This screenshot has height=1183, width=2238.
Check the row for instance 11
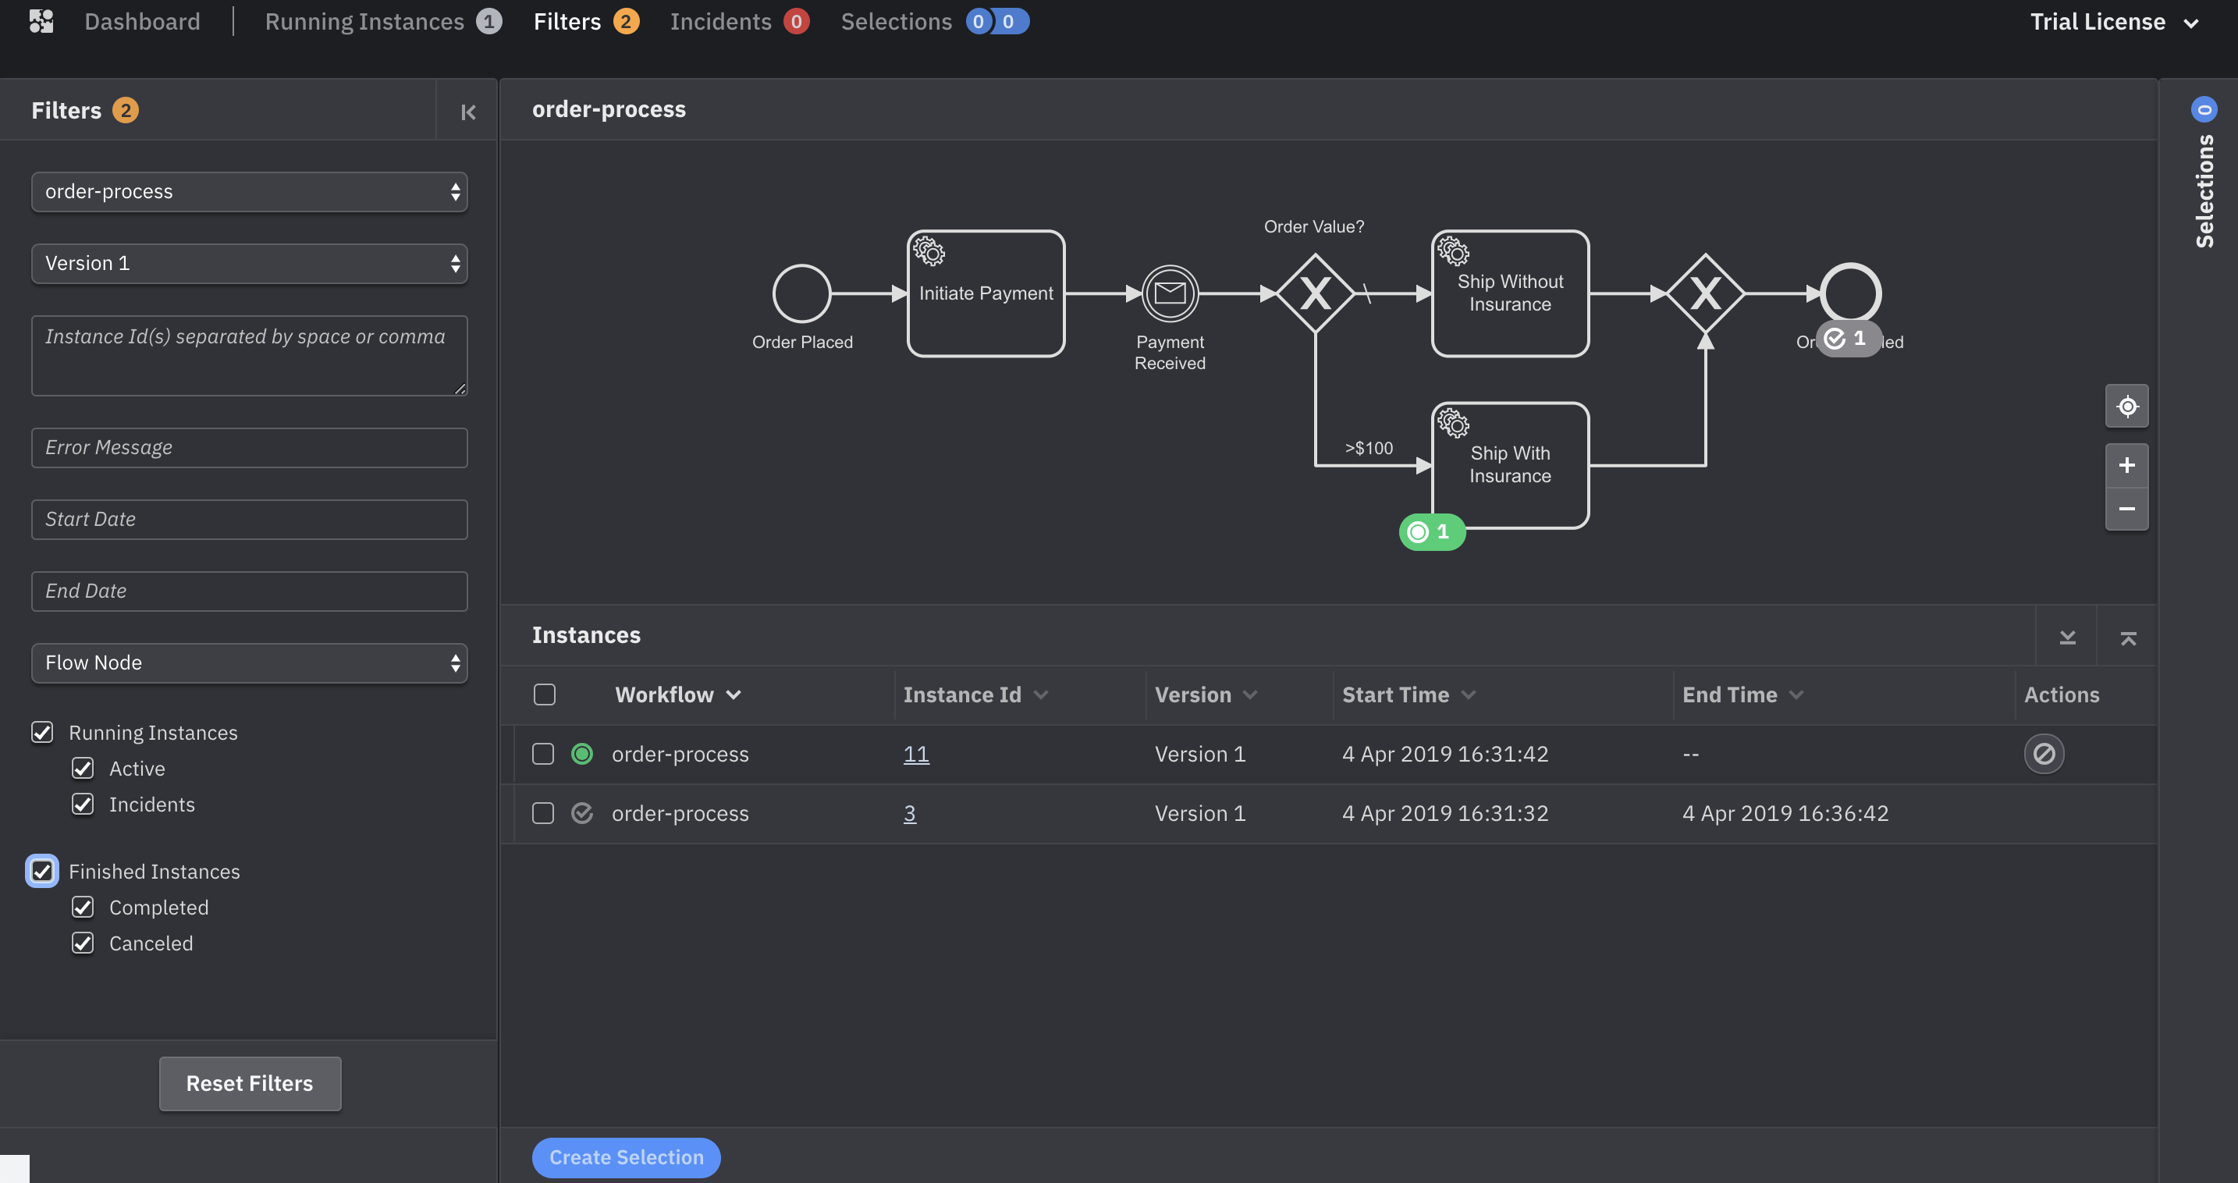[542, 753]
